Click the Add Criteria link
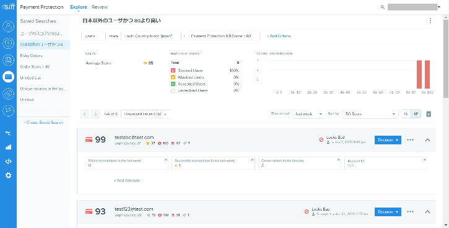The height and width of the screenshot is (228, 449). [279, 36]
